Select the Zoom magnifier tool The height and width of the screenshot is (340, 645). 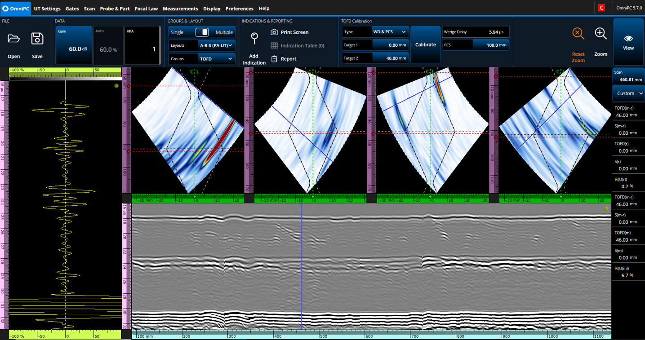click(601, 34)
